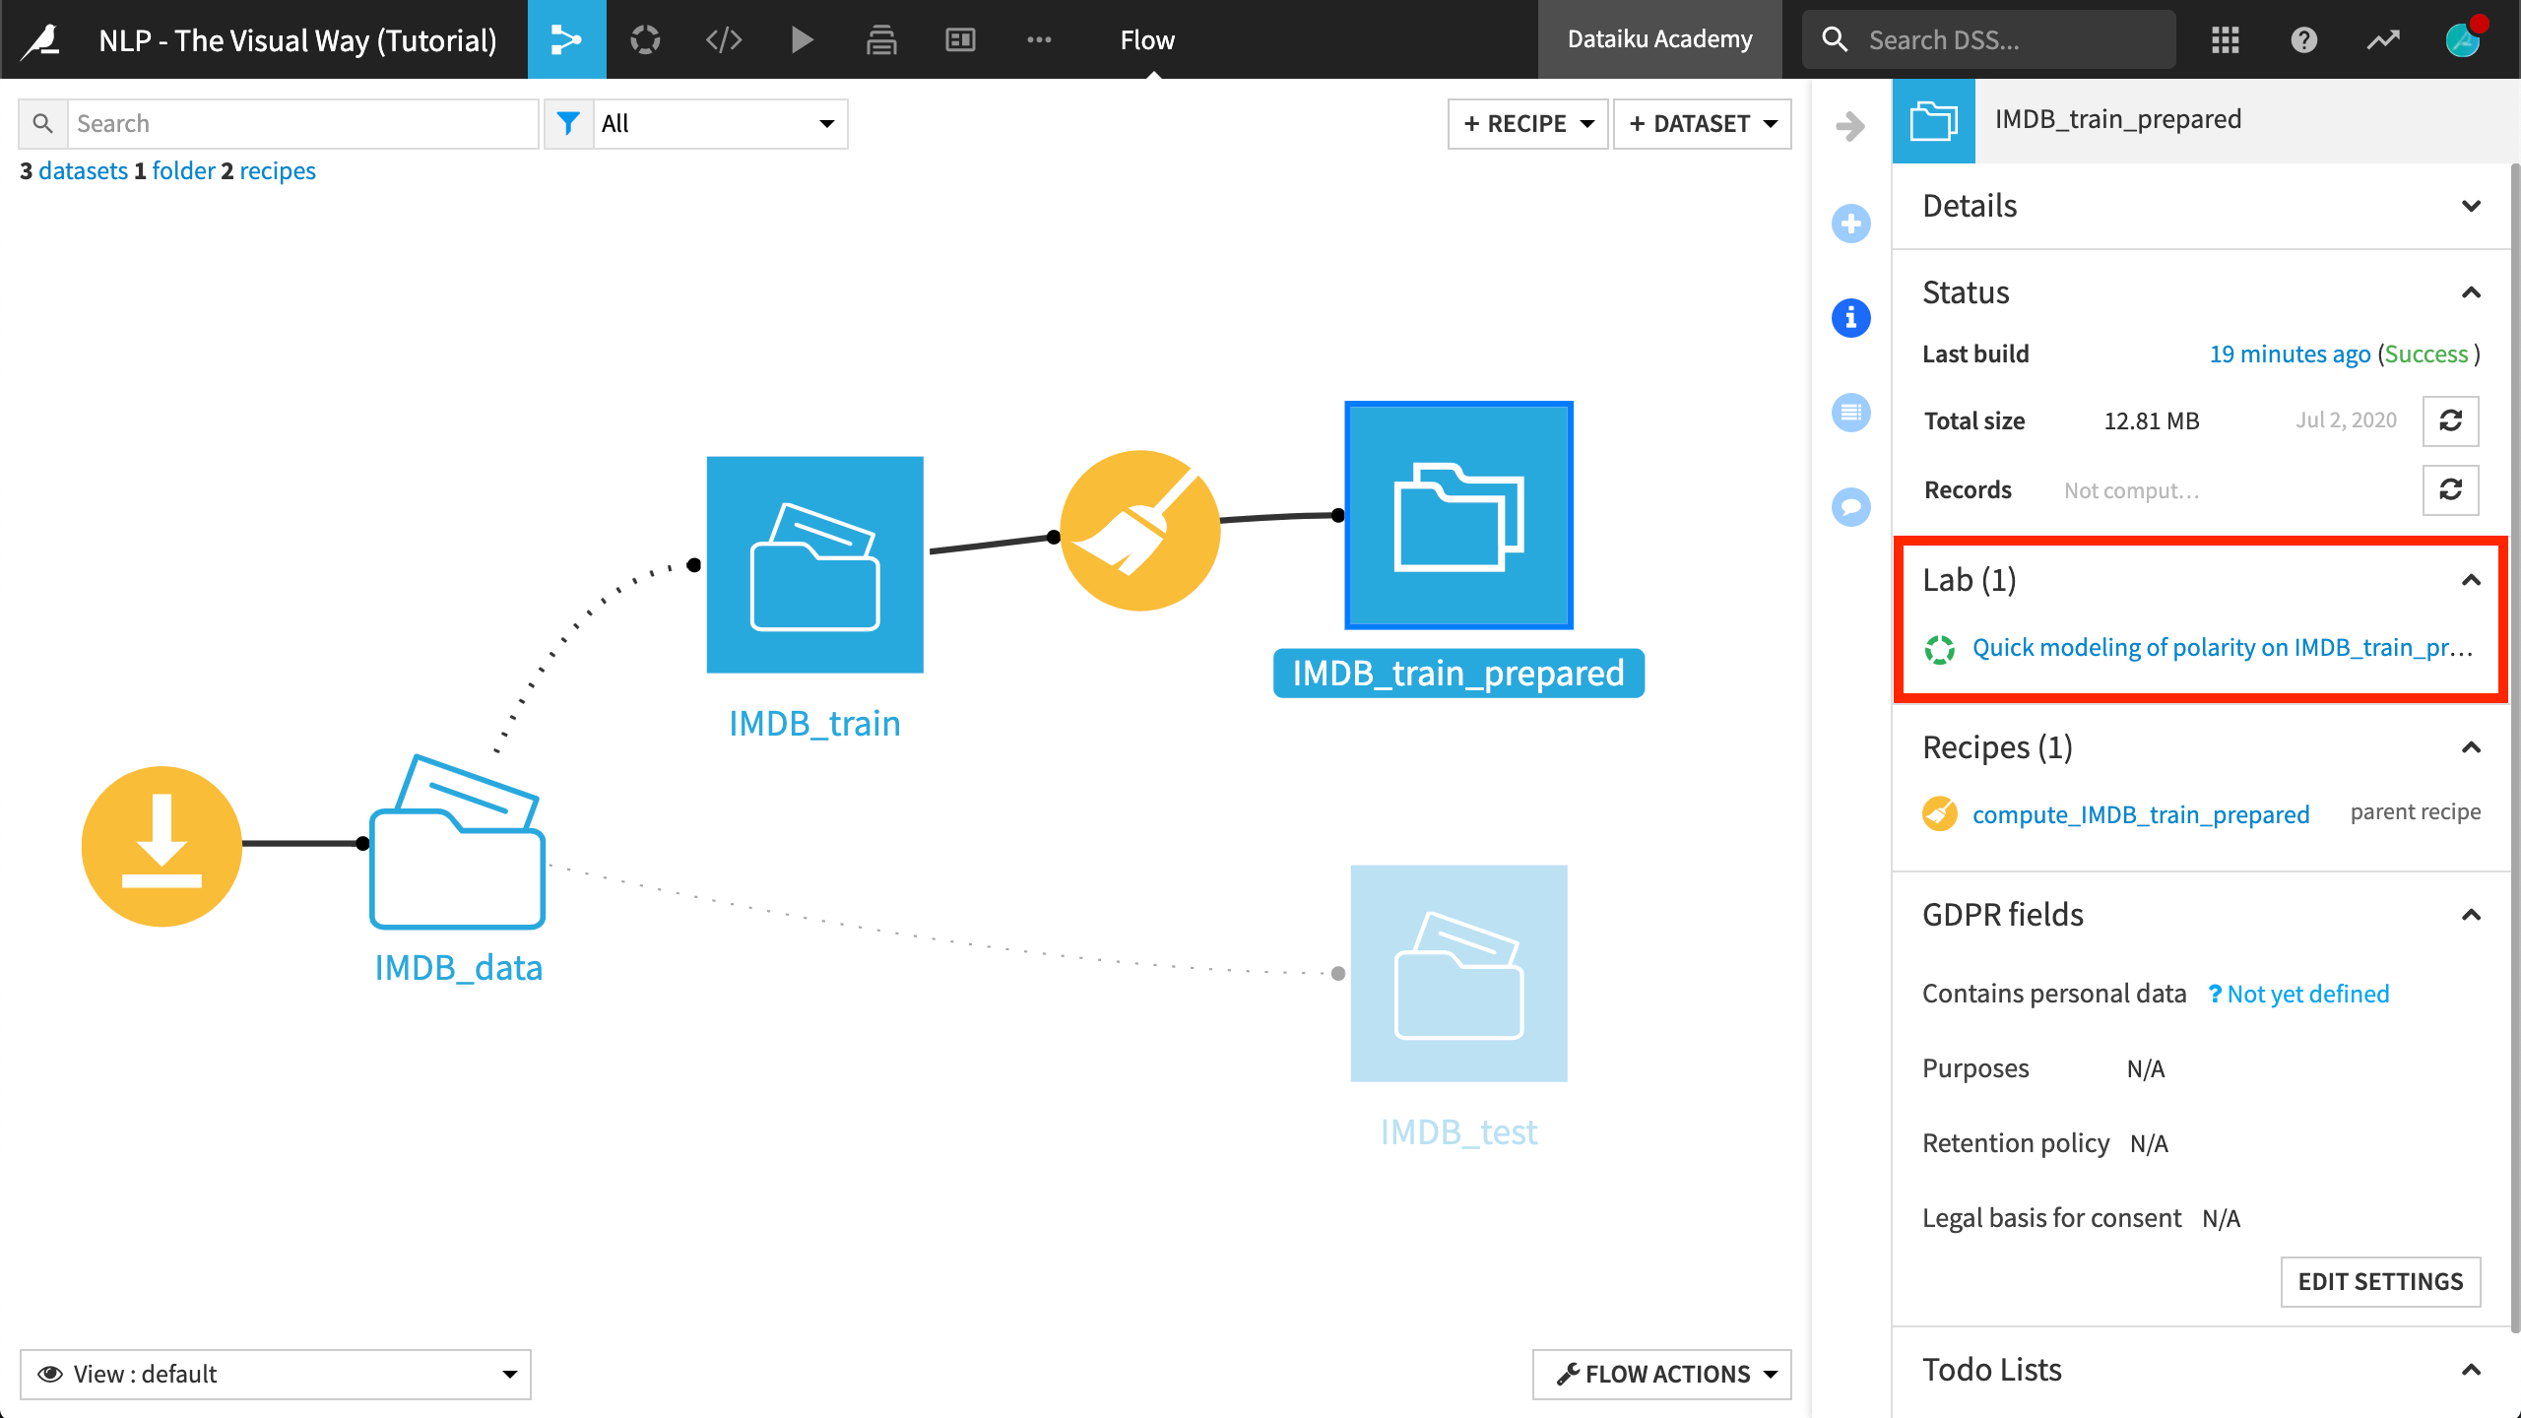
Task: Click the parent recipe label
Action: pos(2415,812)
